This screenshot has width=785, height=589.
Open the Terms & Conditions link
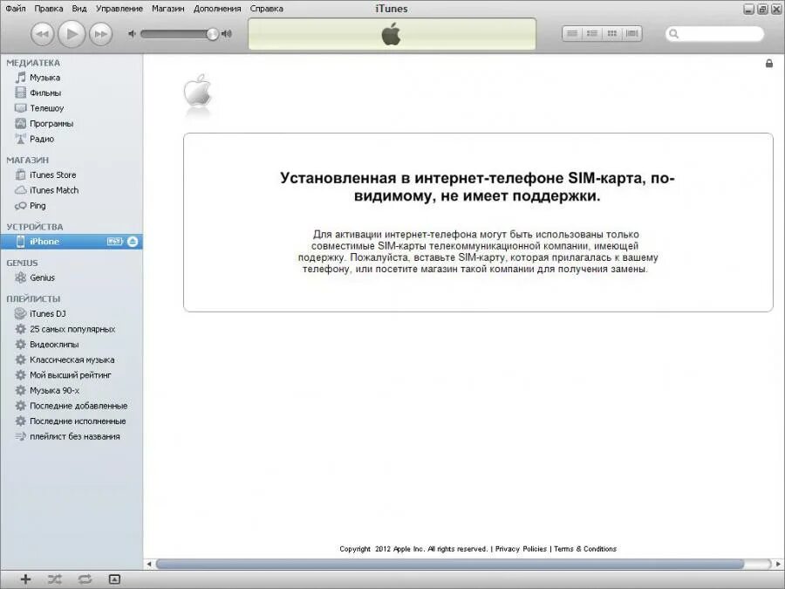584,549
